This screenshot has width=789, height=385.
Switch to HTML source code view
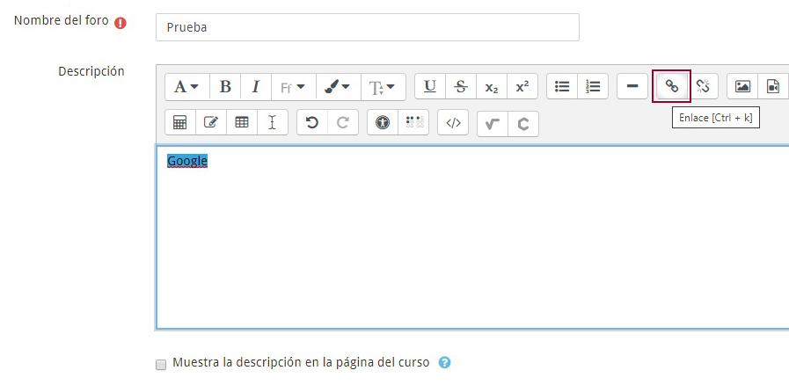point(453,123)
